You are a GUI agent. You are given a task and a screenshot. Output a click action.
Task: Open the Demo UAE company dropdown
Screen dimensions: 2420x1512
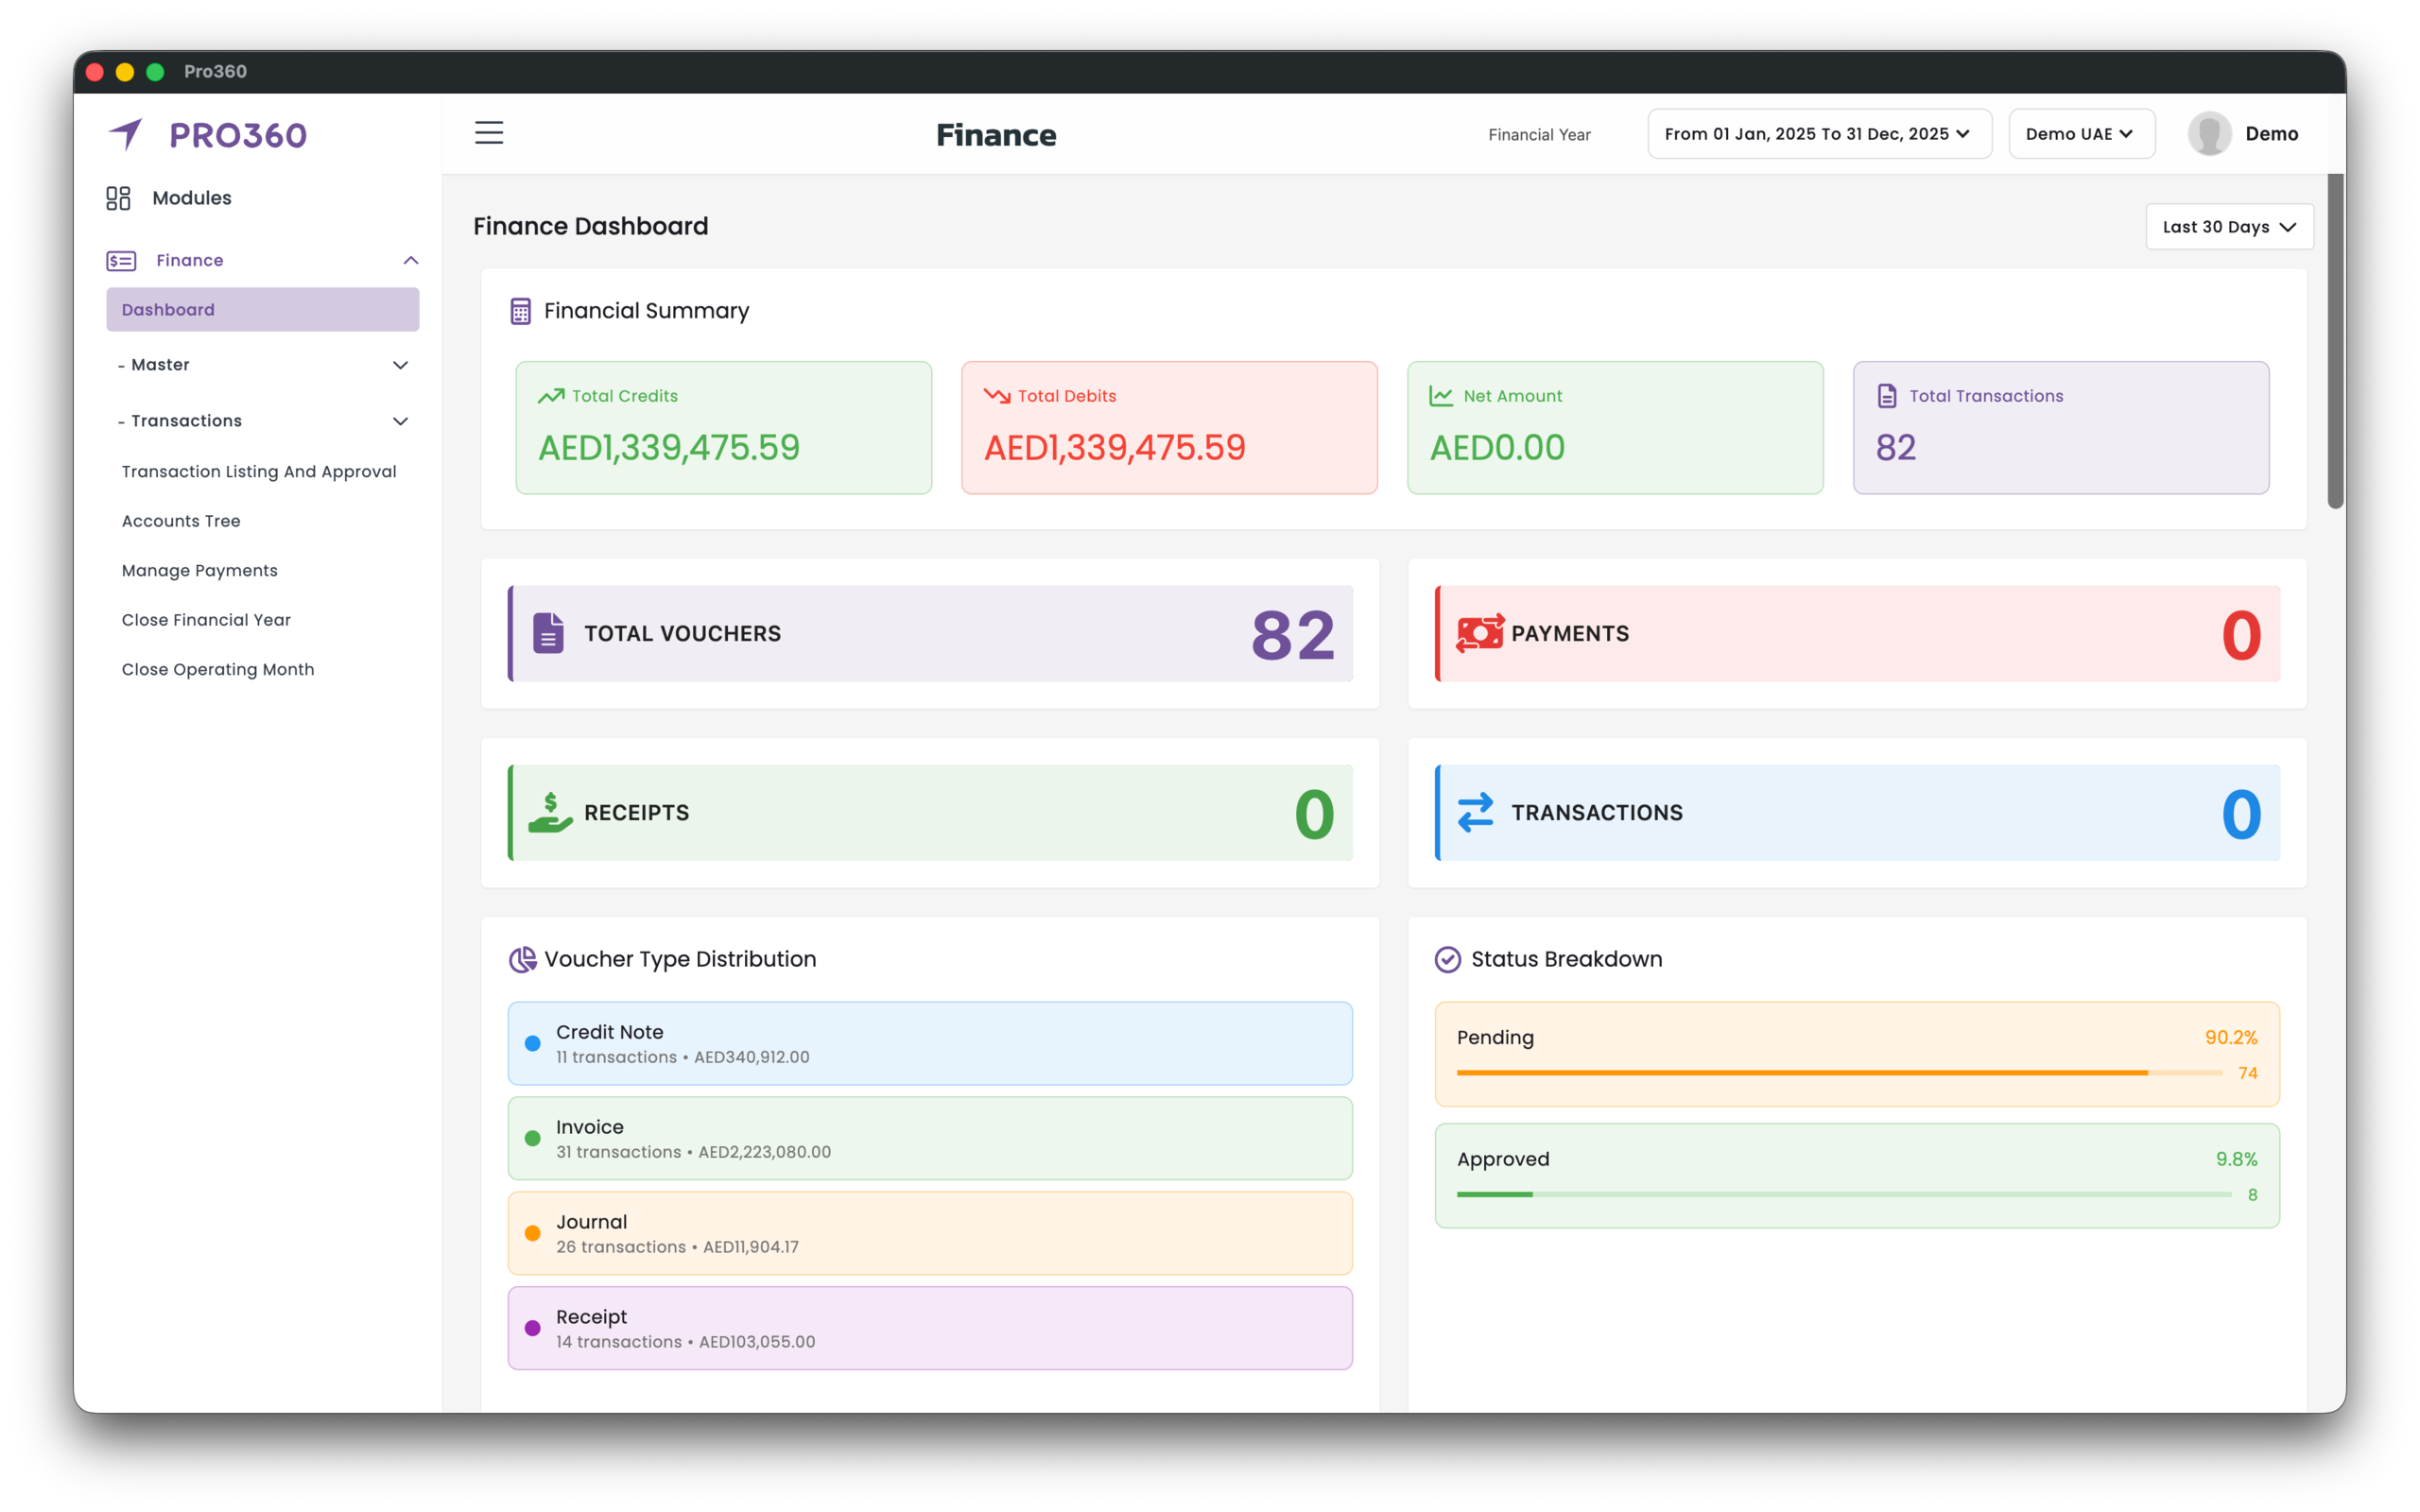coord(2081,134)
